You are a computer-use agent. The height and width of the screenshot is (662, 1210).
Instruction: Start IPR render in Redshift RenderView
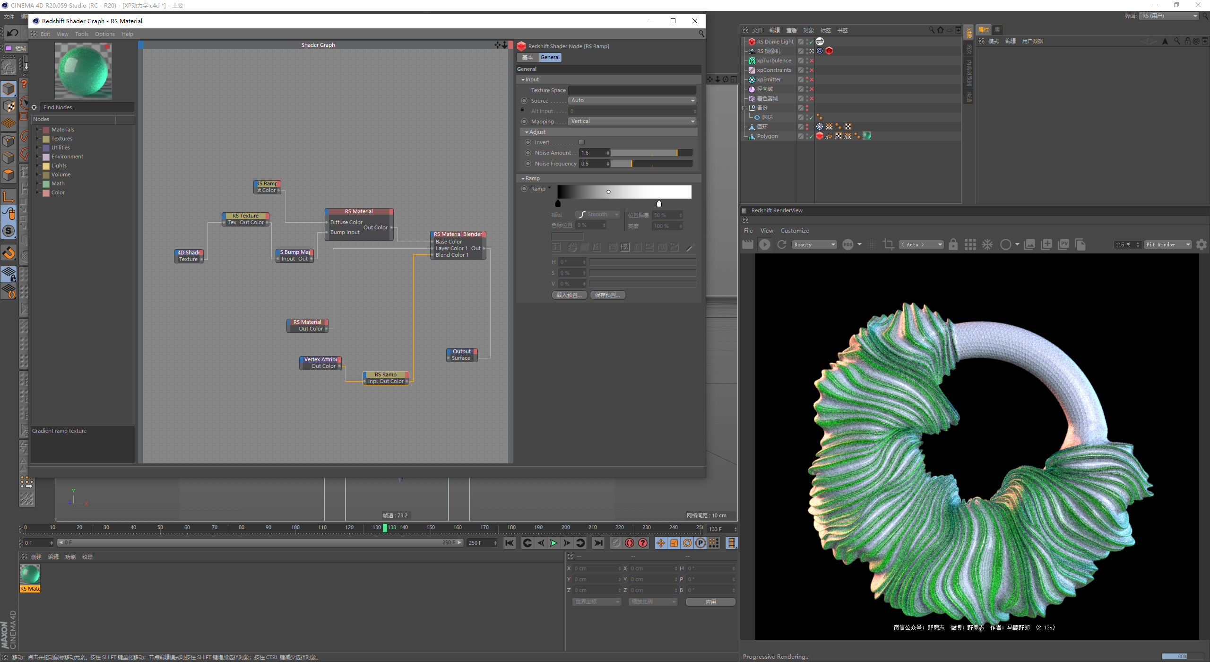coord(764,244)
